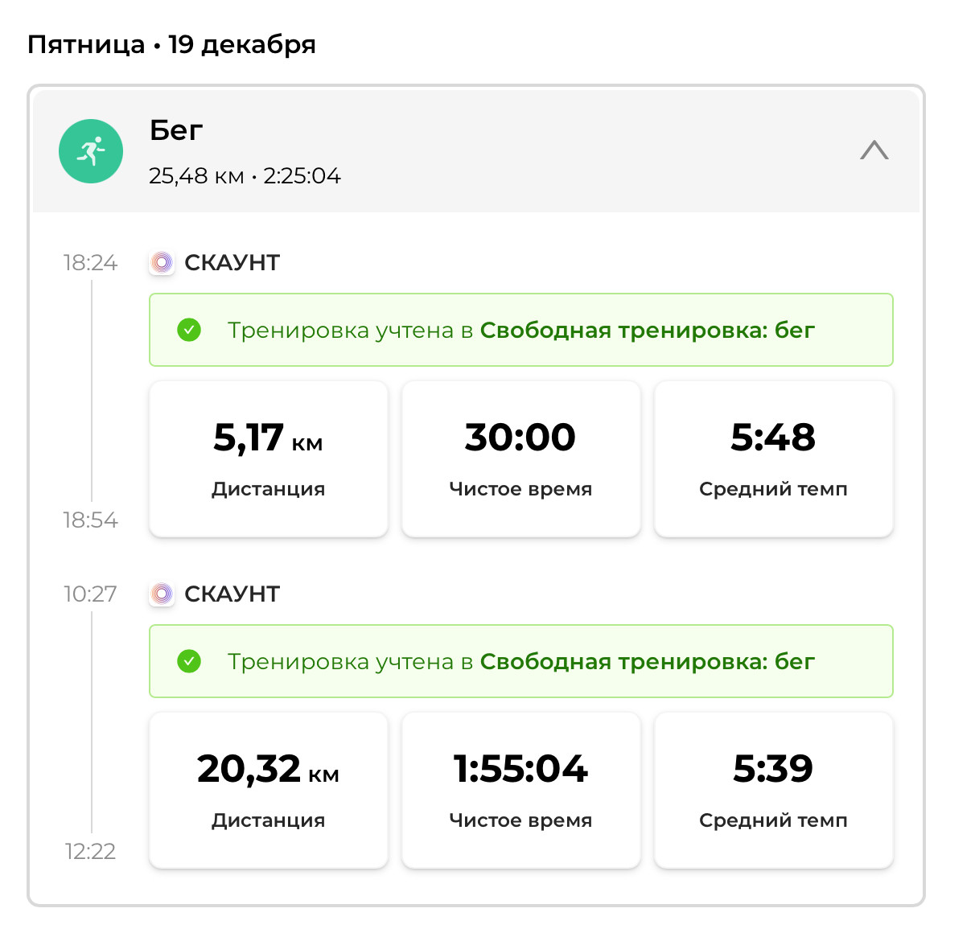Click the 18:54 end time marker

pyautogui.click(x=90, y=520)
